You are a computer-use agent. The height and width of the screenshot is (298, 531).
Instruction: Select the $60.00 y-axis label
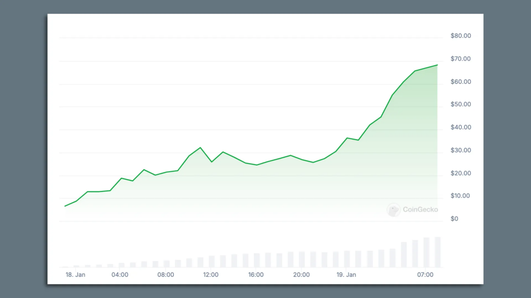click(x=460, y=82)
